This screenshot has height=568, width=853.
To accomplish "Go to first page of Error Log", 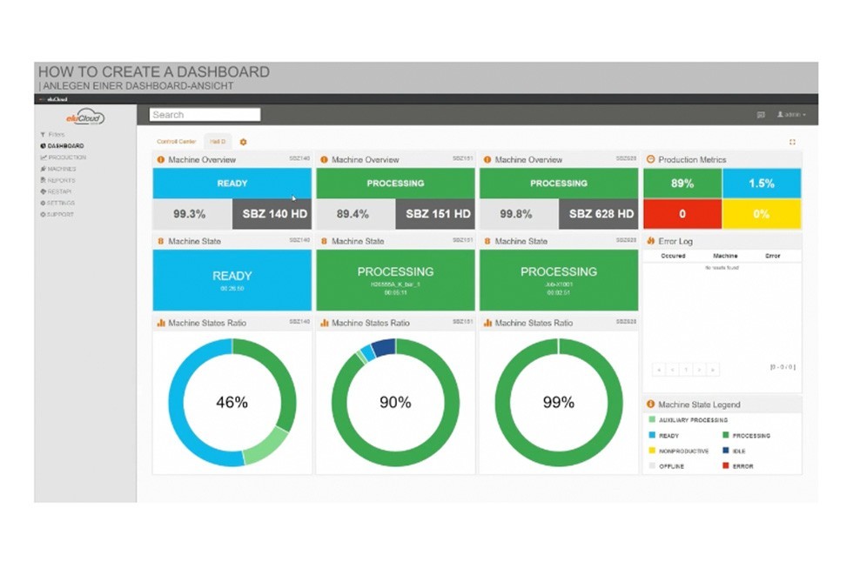I will point(659,370).
